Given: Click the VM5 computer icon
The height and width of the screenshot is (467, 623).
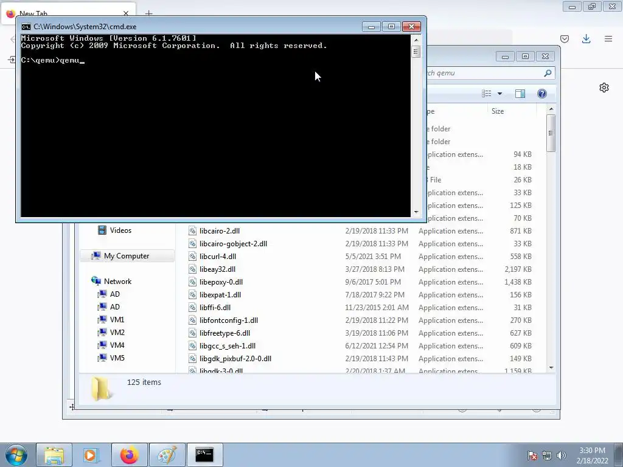Looking at the screenshot, I should coord(102,358).
